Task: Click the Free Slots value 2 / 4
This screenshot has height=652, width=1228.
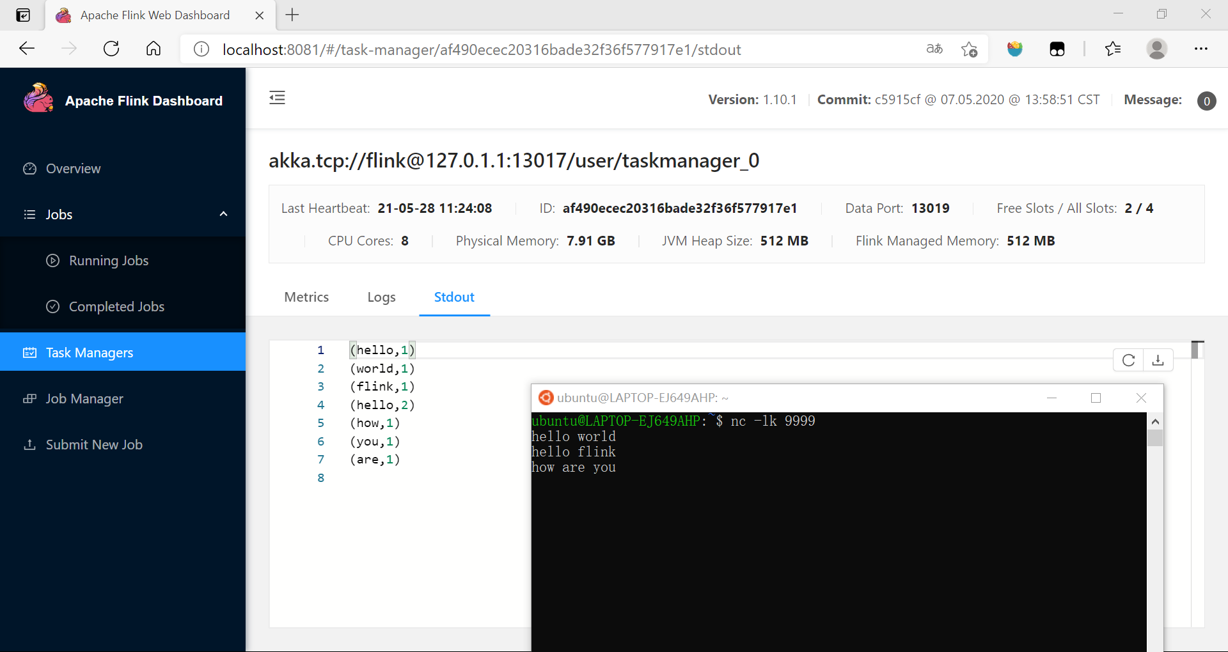Action: pos(1138,208)
